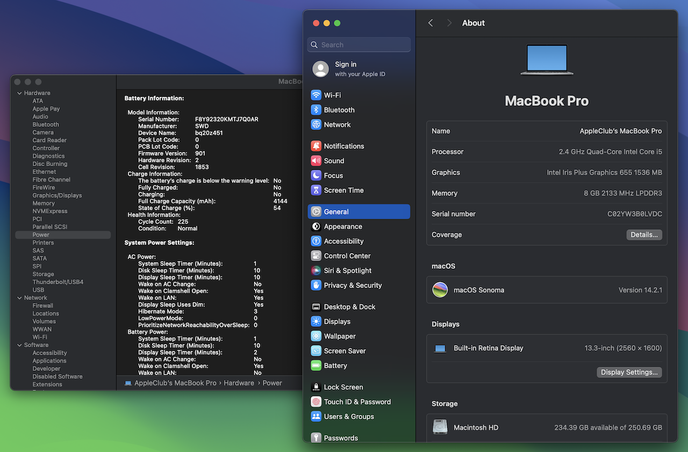
Task: Select Graphics/Displays in the hardware list
Action: click(x=57, y=196)
